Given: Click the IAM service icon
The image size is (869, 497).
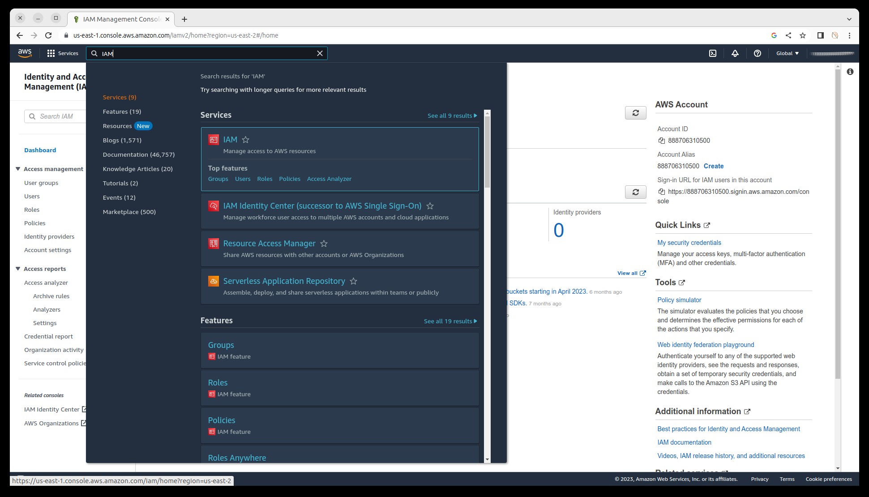Looking at the screenshot, I should 214,140.
